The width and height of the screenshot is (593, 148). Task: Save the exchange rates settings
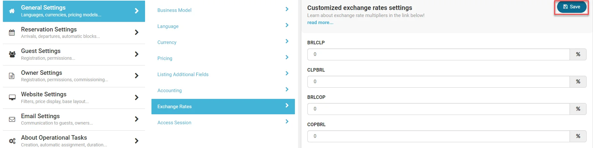[x=572, y=7]
